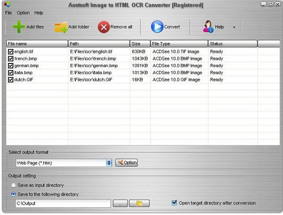Sort by the Status column header
Image resolution: width=283 pixels, height=215 pixels.
(233, 44)
